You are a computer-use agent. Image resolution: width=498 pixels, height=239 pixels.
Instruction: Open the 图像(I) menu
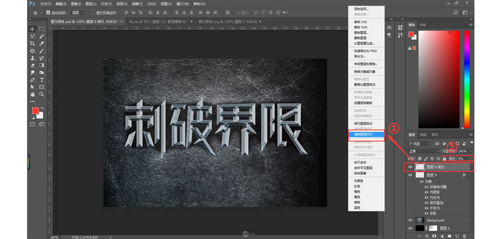pos(76,3)
